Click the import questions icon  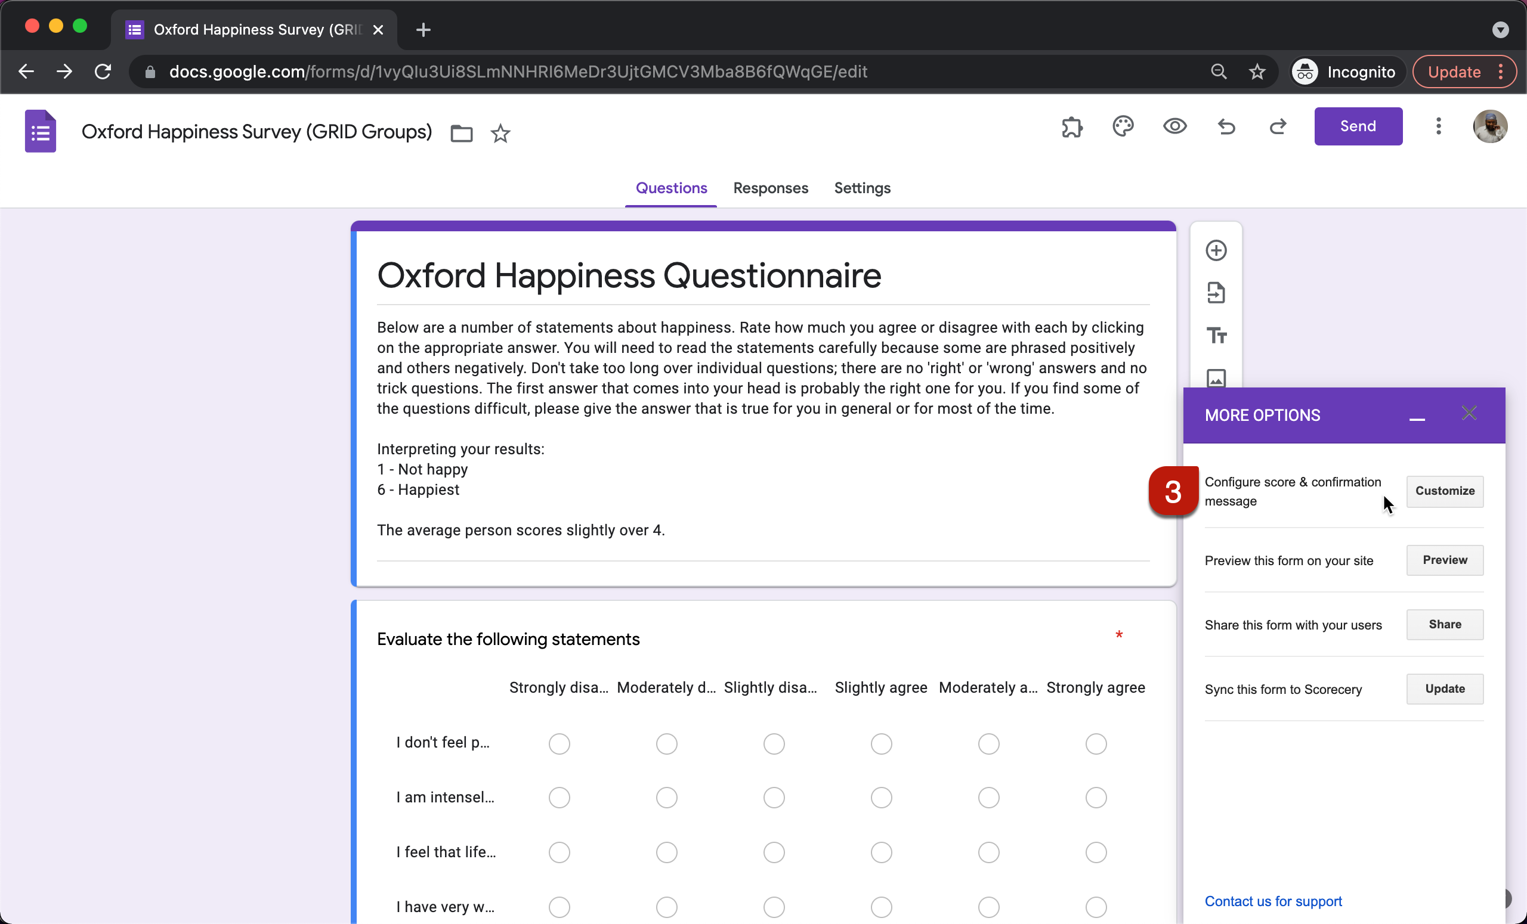point(1216,293)
